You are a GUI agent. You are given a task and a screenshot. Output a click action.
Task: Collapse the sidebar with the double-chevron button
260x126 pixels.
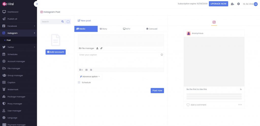(x=37, y=4)
